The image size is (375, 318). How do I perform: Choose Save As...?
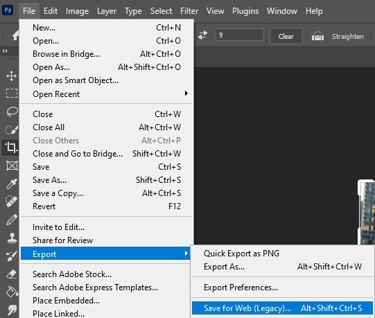107,180
